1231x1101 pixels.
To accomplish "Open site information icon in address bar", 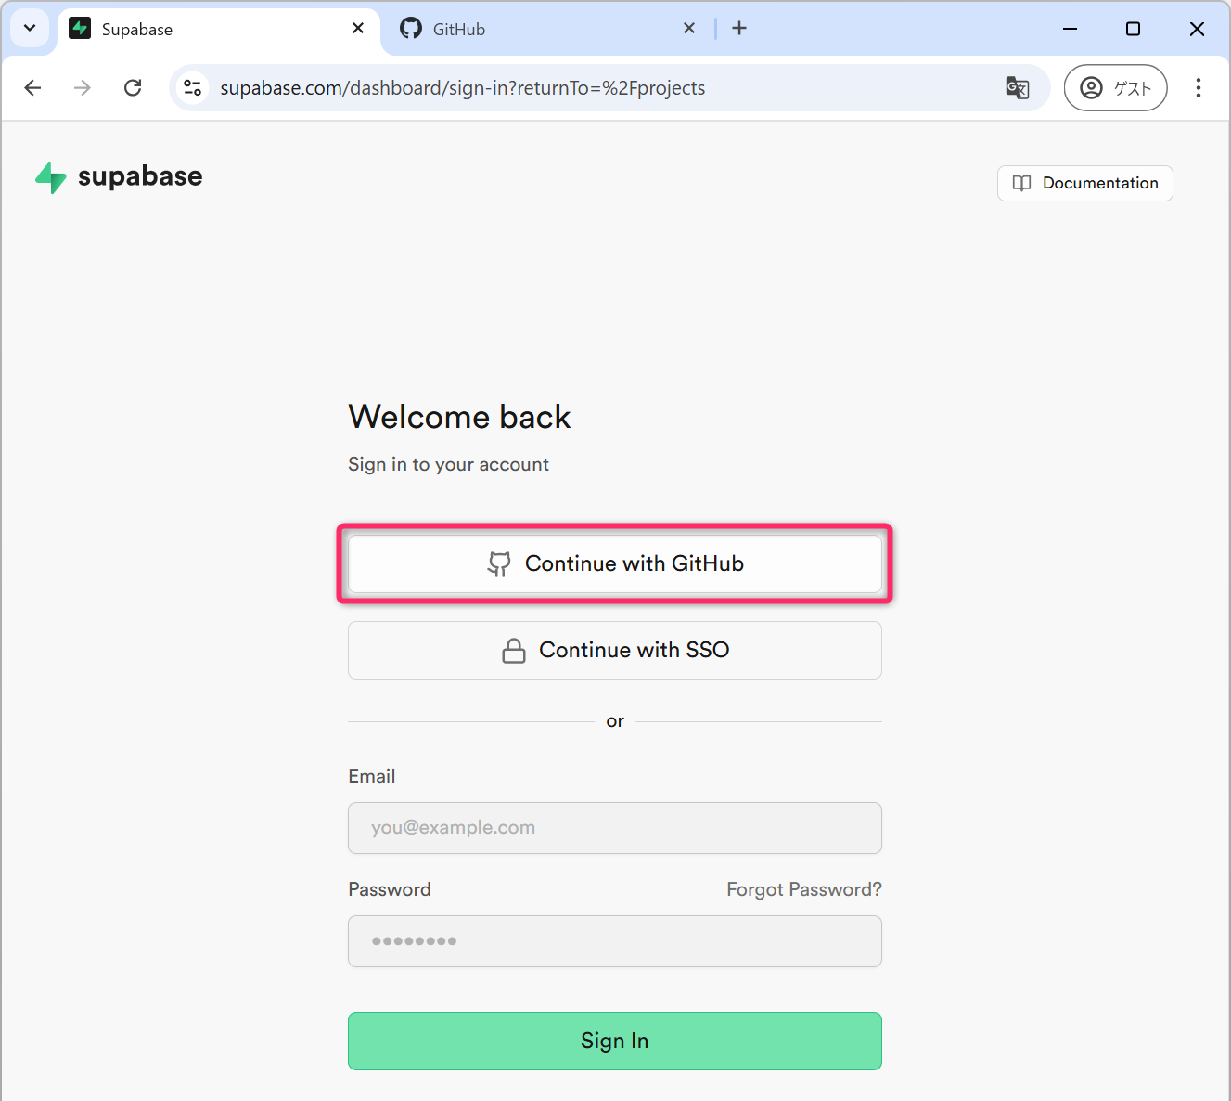I will click(193, 88).
